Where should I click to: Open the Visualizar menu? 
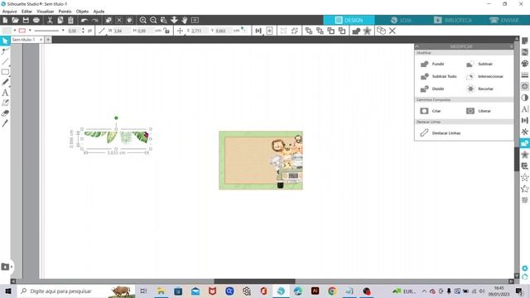(45, 12)
